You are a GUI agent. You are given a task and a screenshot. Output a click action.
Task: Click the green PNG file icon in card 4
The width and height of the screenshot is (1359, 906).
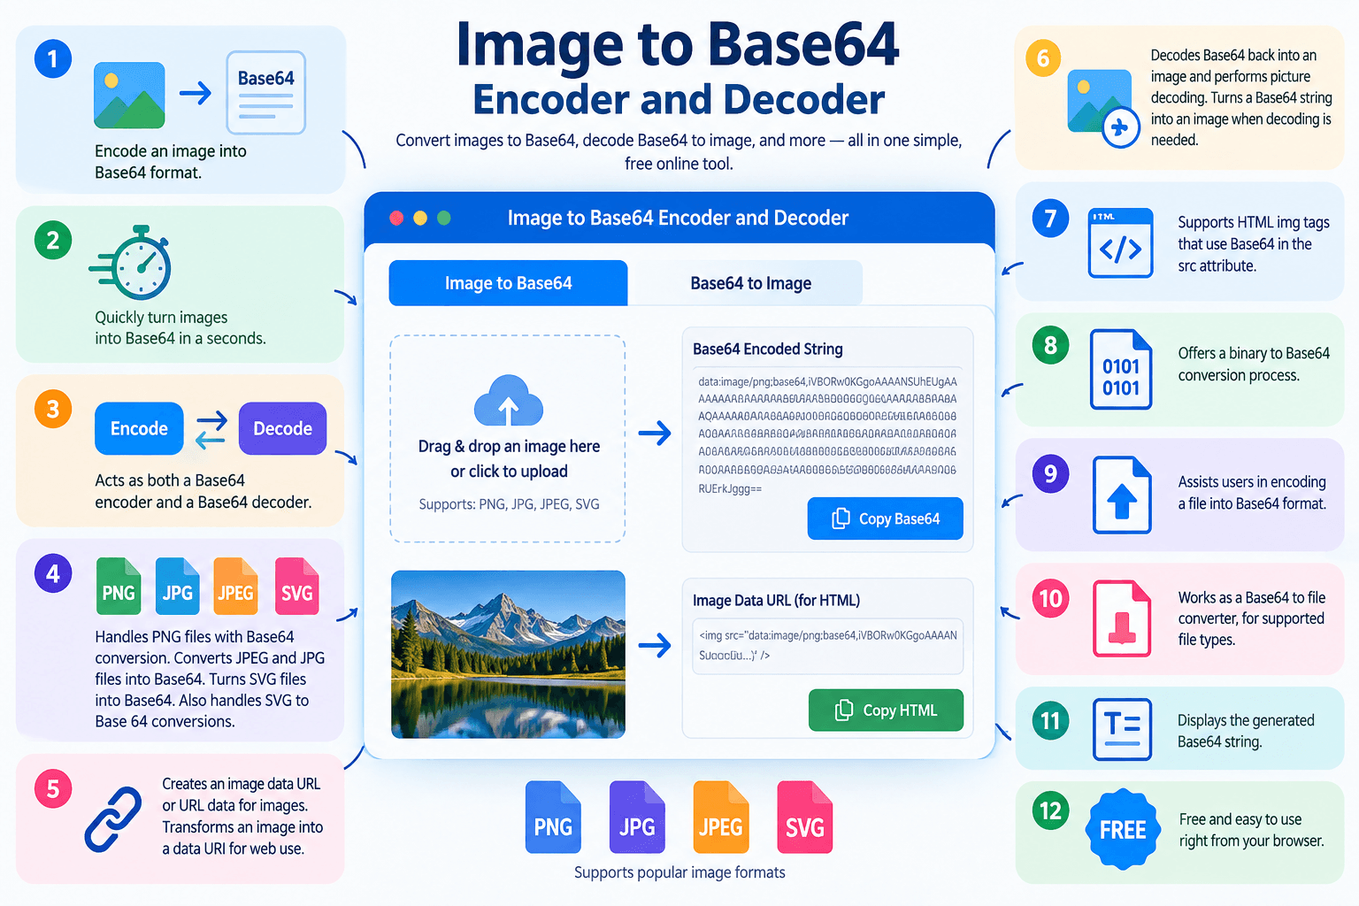[119, 586]
